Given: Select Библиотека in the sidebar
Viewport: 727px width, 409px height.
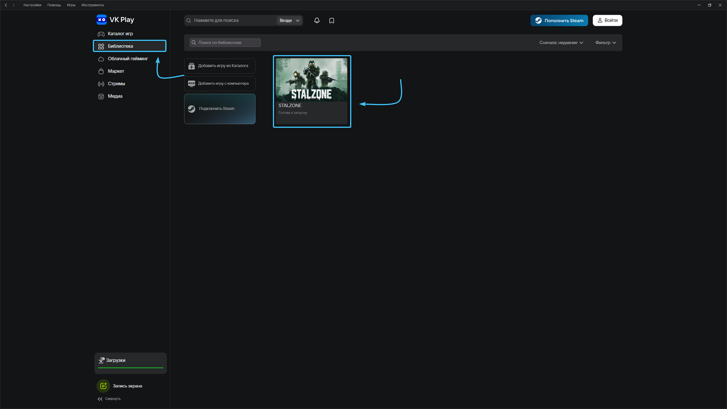Looking at the screenshot, I should pyautogui.click(x=130, y=46).
